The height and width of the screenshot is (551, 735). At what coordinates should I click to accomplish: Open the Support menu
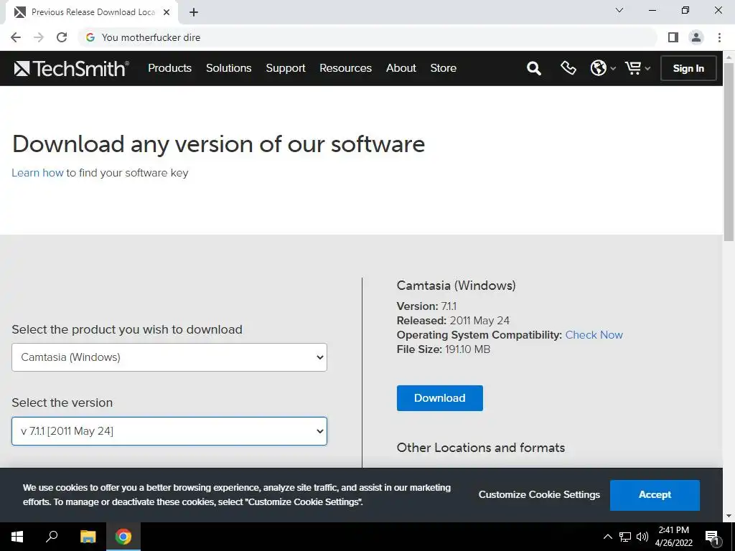[x=286, y=68]
